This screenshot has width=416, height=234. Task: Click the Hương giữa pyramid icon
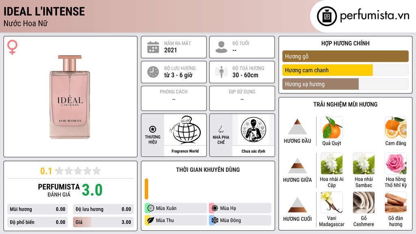[x=297, y=166]
